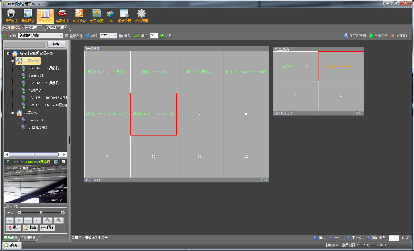Open the GIS module
The height and width of the screenshot is (251, 414).
click(x=110, y=16)
